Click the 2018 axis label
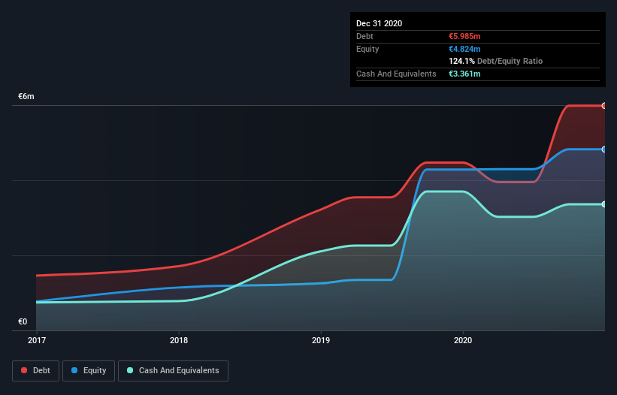Screen dimensions: 617x395 pos(179,340)
